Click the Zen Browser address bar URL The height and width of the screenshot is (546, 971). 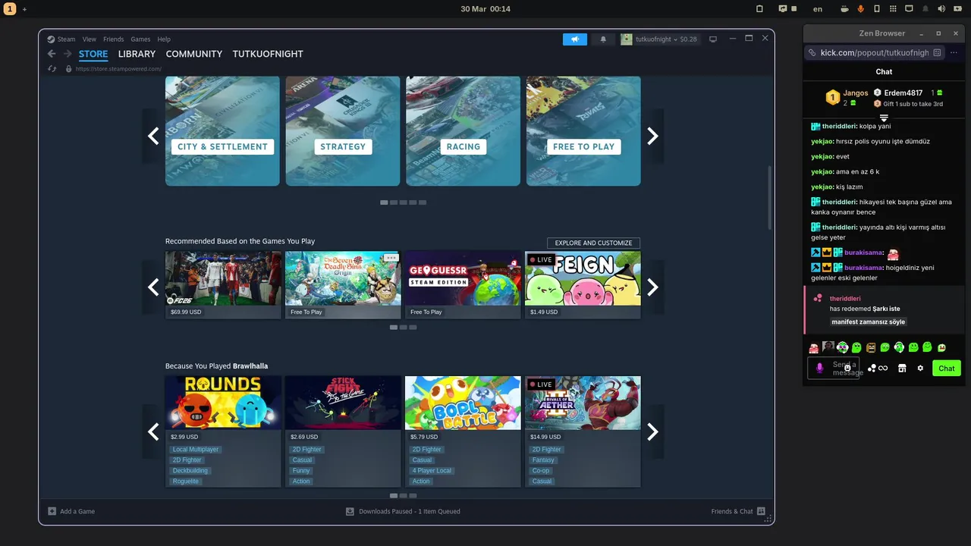point(875,52)
